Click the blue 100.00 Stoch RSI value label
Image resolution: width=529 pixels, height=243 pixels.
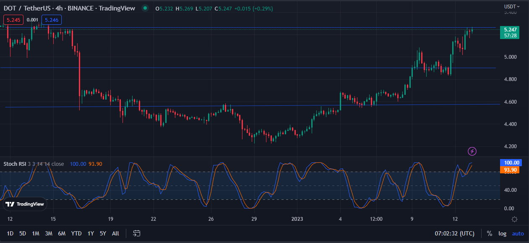point(510,162)
